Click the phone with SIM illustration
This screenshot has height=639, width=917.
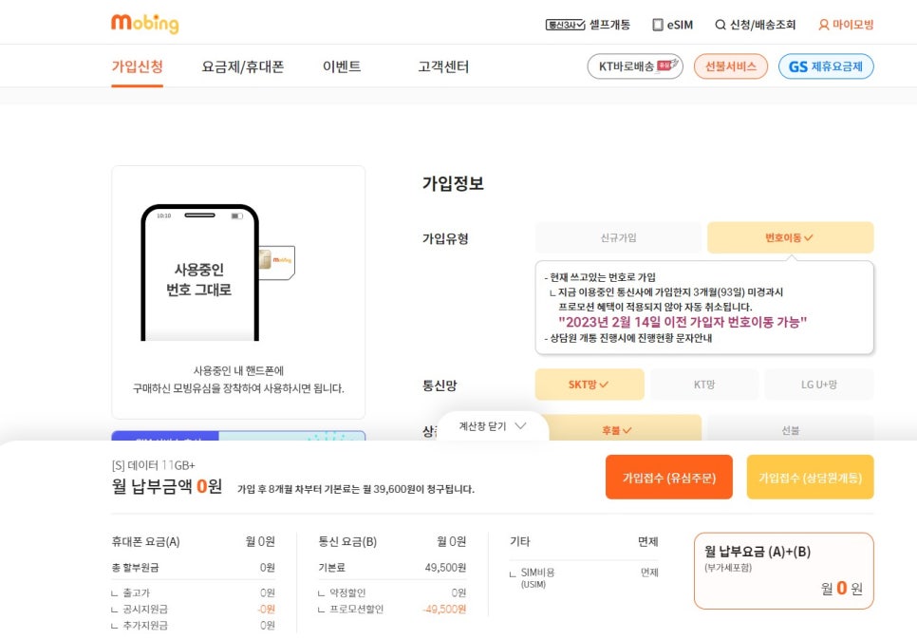tap(217, 273)
